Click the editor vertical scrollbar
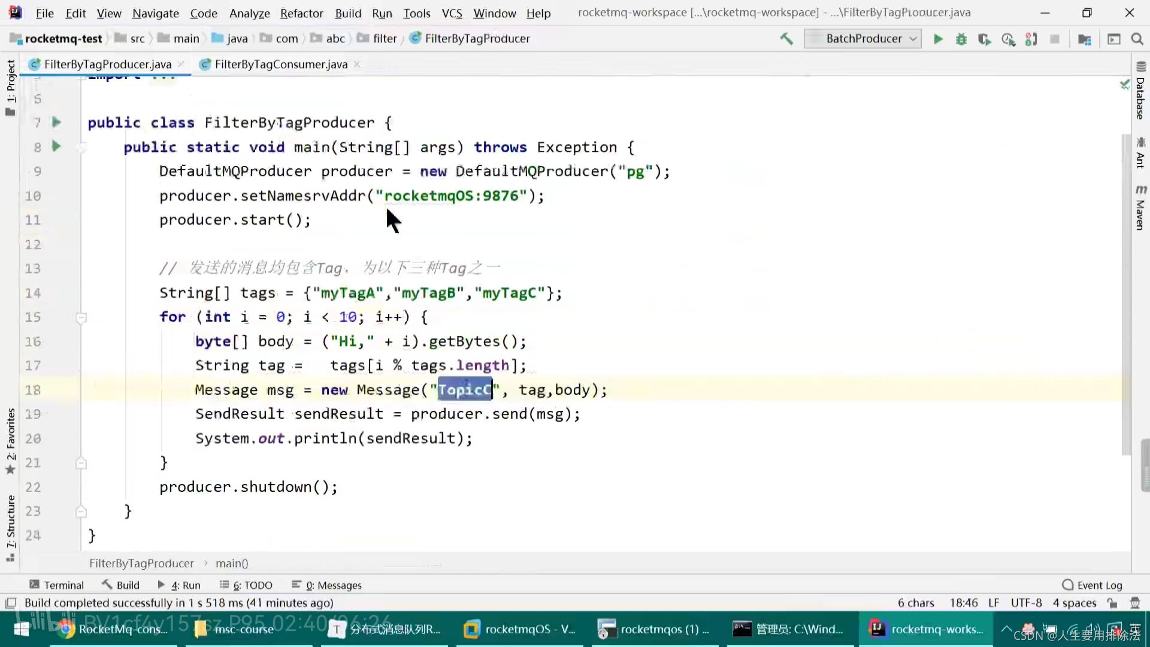The image size is (1150, 647). (1126, 295)
